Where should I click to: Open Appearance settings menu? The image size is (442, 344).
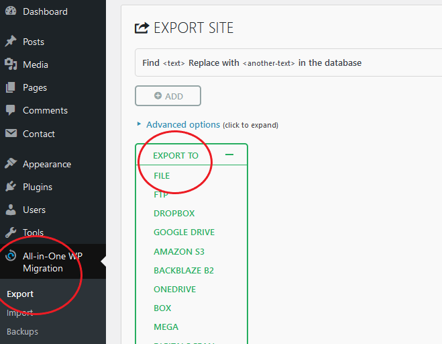47,164
